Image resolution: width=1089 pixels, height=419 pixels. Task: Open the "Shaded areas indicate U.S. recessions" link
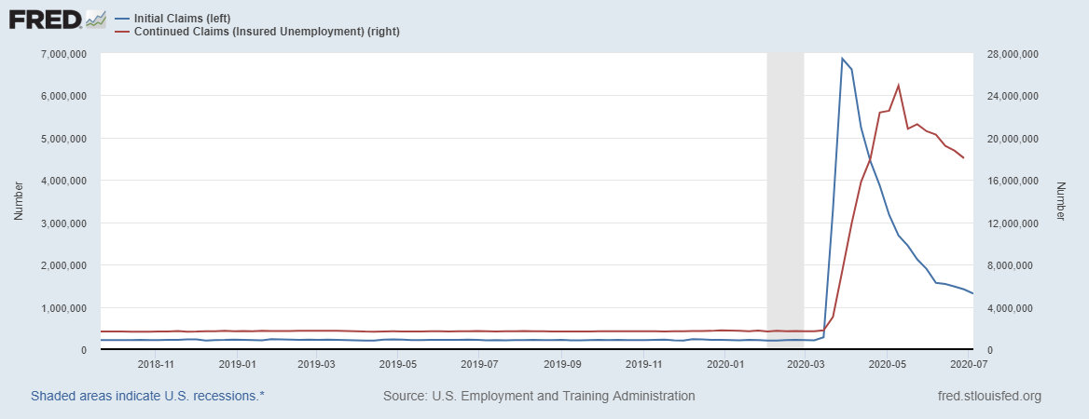pos(147,396)
